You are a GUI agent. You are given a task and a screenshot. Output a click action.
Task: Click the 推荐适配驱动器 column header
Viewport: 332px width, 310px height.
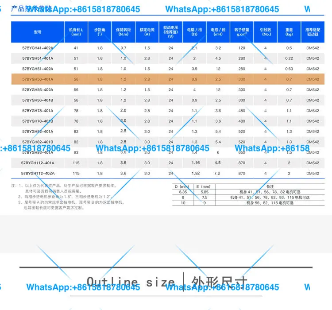click(x=313, y=32)
